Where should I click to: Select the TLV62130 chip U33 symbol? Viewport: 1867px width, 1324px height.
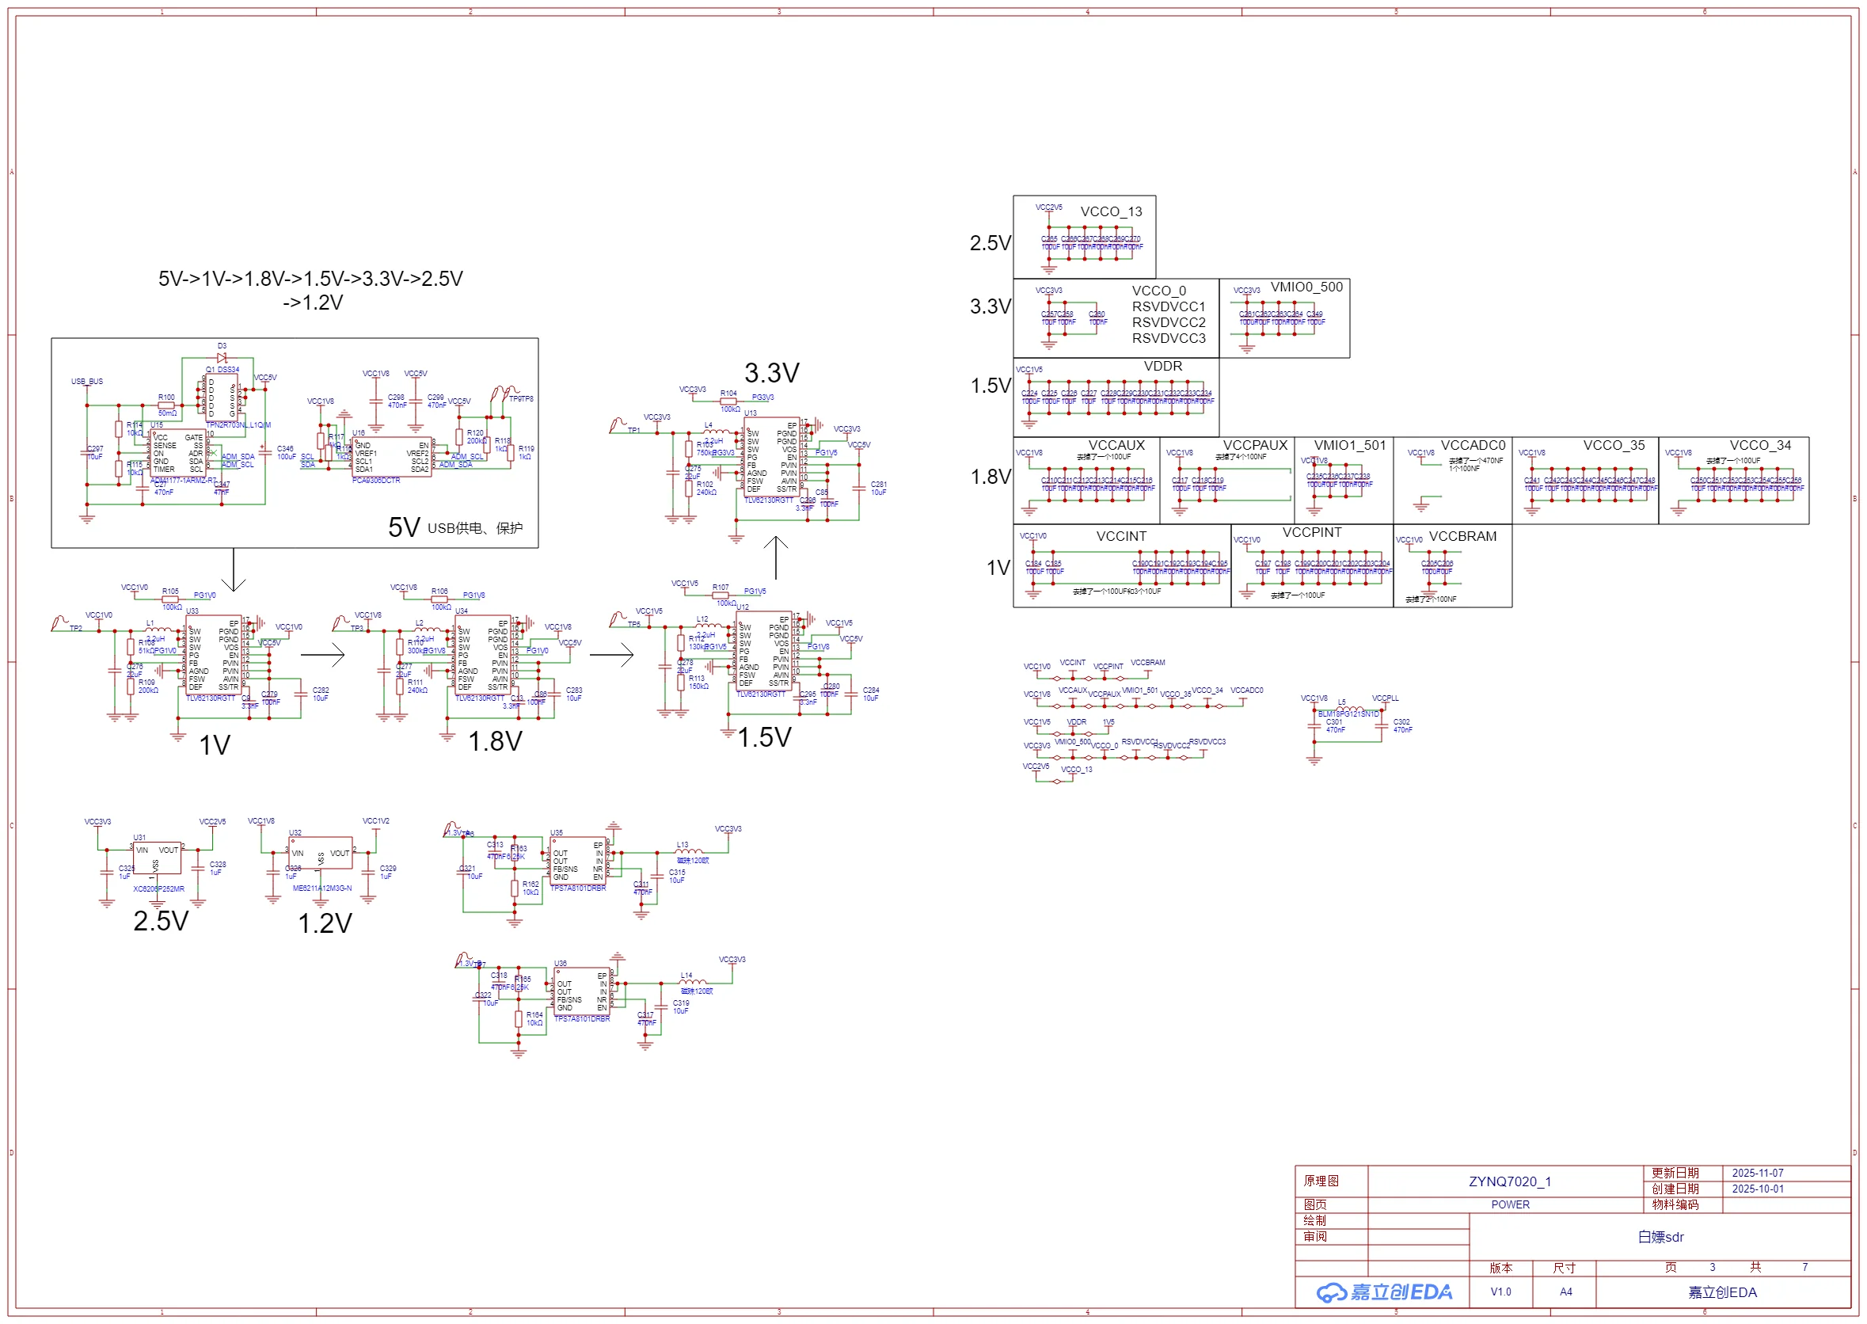[x=215, y=655]
